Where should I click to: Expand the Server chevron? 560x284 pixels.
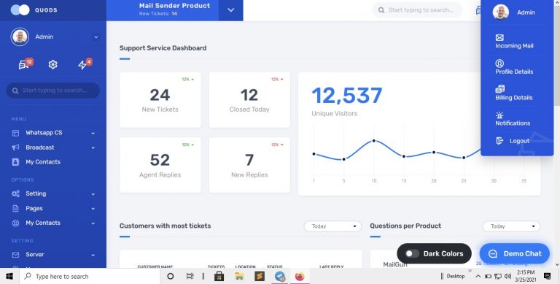(x=93, y=255)
